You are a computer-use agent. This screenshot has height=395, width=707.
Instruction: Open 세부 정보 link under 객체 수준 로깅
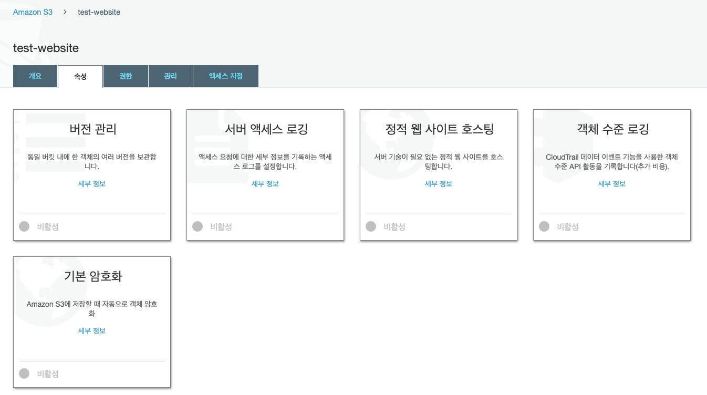tap(612, 184)
